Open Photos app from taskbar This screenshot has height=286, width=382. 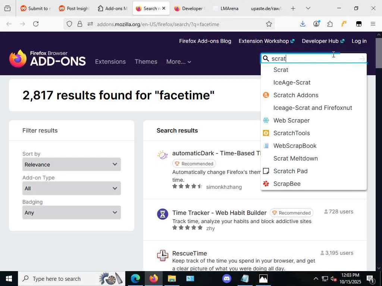(x=263, y=279)
